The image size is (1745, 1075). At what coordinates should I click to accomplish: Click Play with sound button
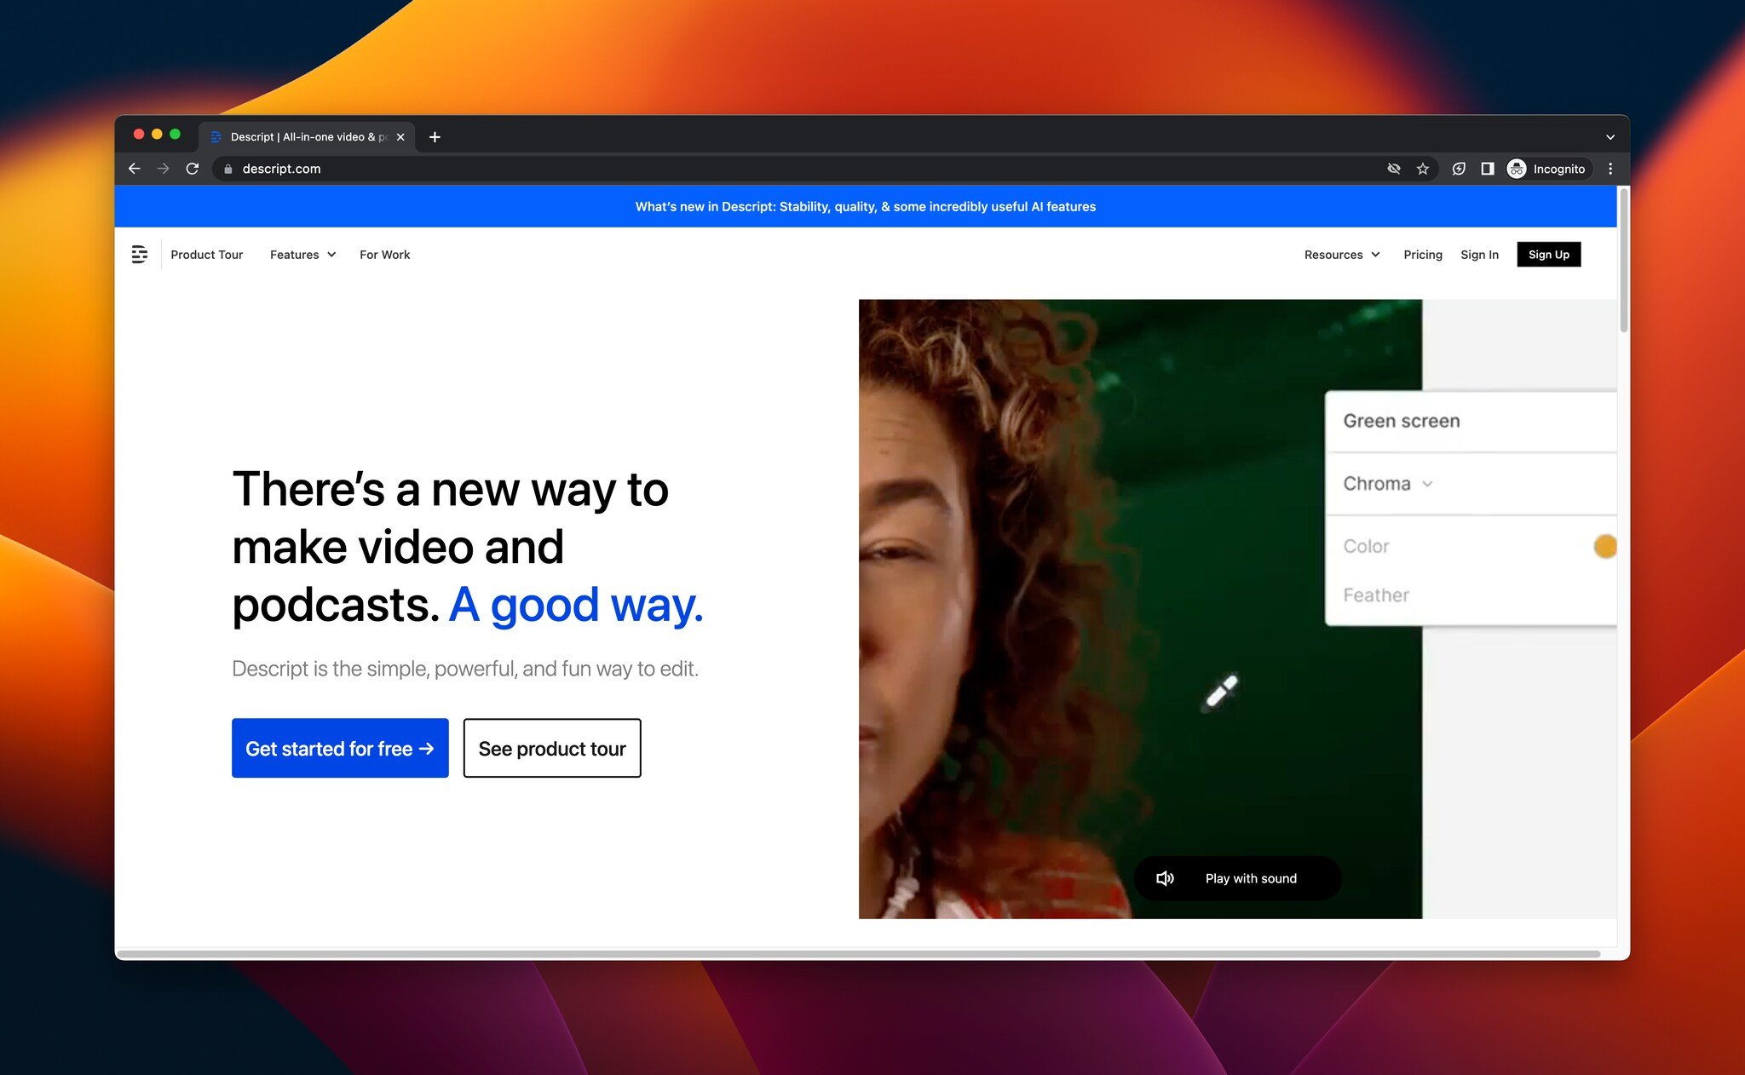(x=1237, y=878)
